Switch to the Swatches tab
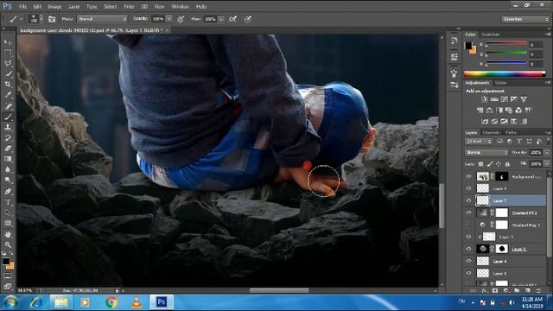The width and height of the screenshot is (553, 311). point(490,35)
